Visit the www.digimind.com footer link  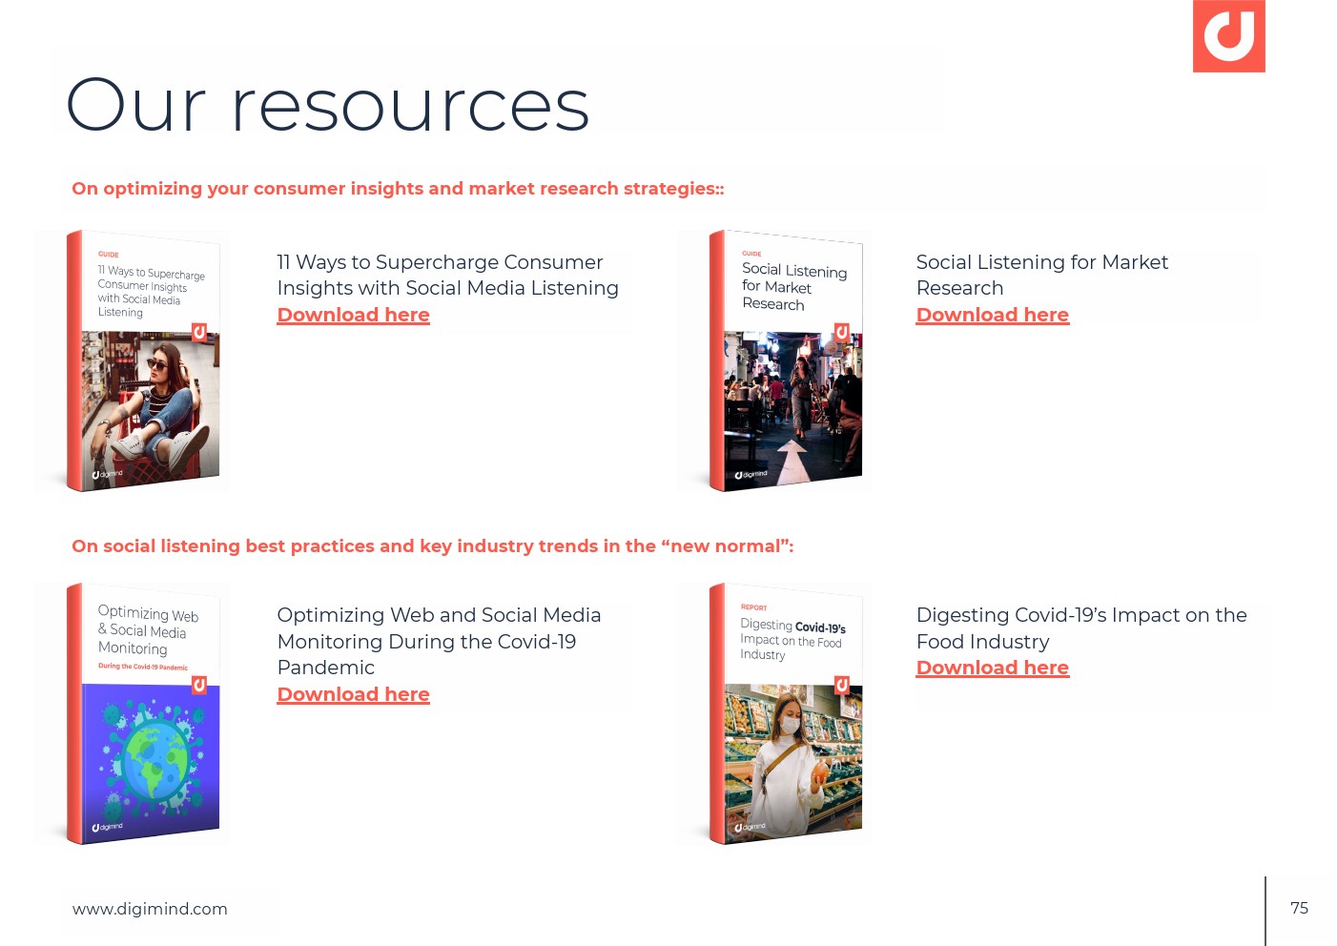150,909
